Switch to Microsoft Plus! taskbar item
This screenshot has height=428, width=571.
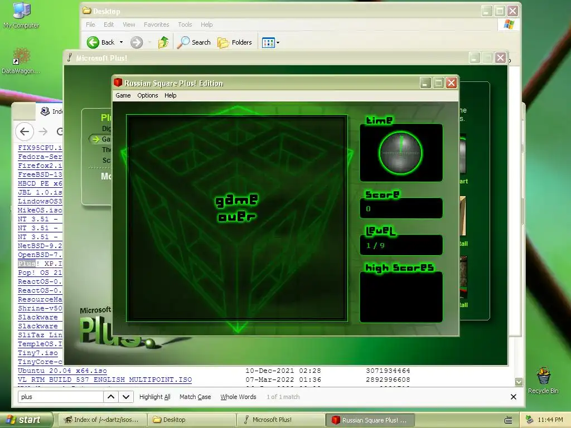[280, 420]
